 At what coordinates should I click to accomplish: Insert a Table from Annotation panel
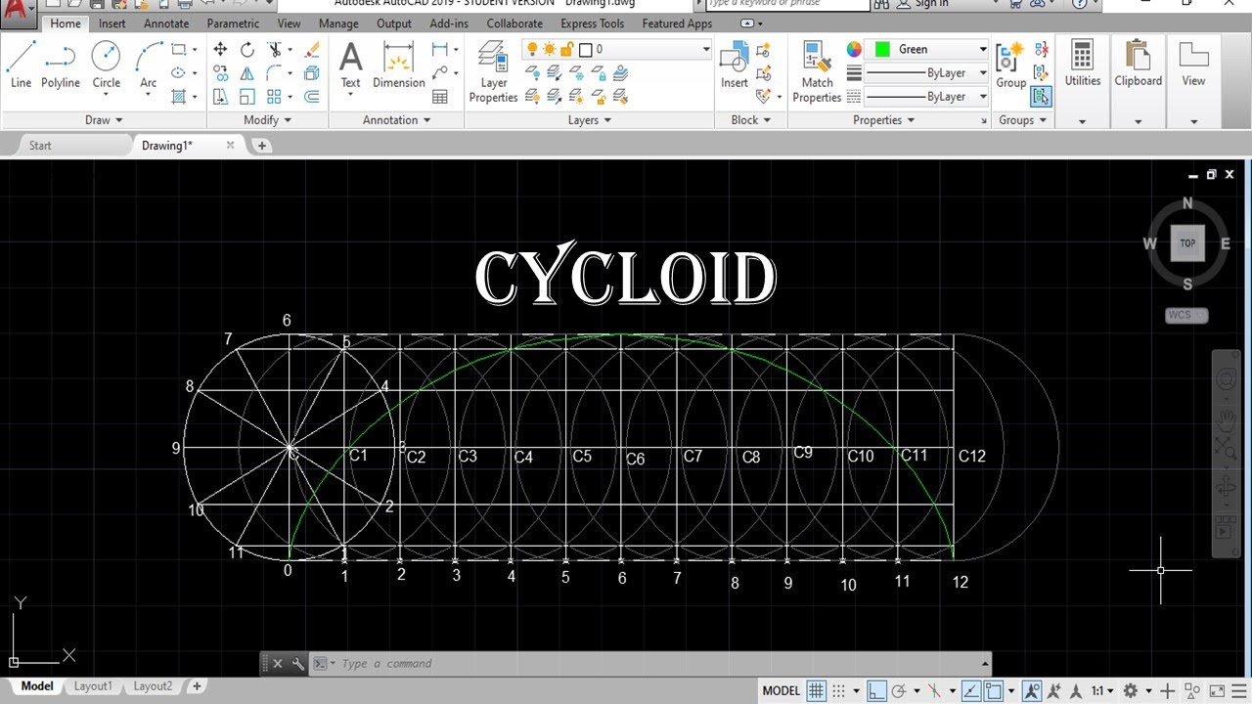coord(440,97)
